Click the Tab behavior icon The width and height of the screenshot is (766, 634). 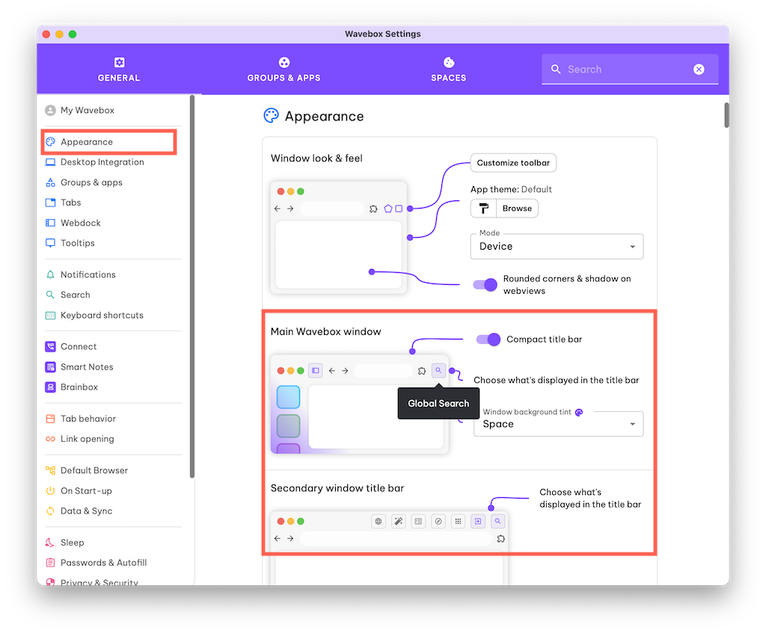click(50, 419)
